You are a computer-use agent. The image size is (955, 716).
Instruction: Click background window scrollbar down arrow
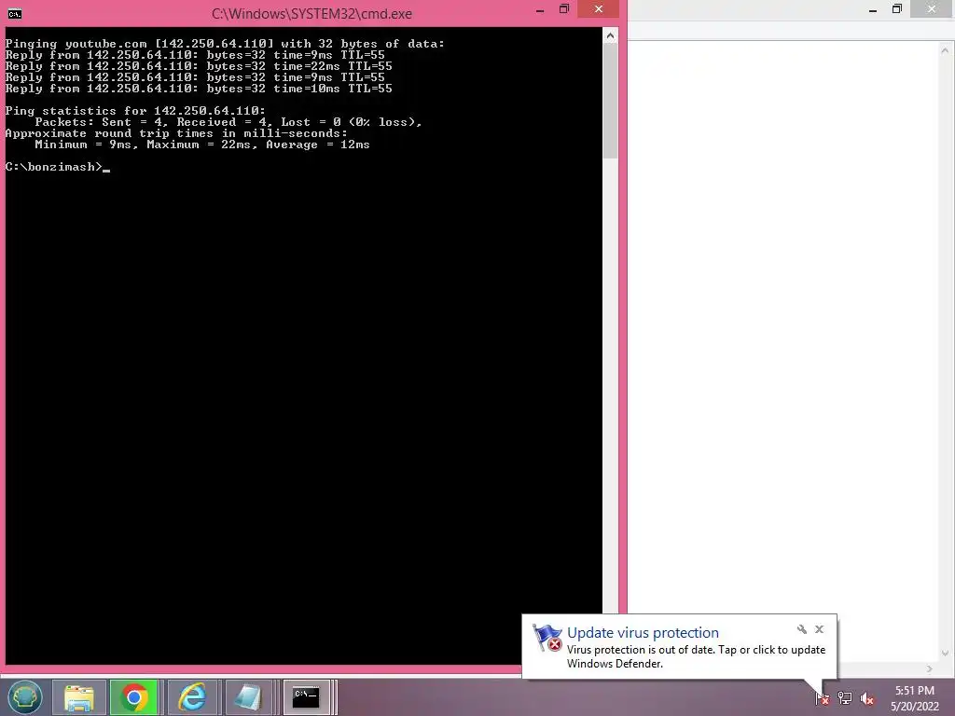[x=946, y=654]
